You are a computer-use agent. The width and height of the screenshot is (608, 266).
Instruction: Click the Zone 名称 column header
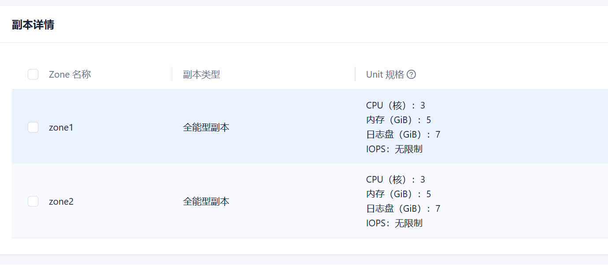tap(70, 75)
